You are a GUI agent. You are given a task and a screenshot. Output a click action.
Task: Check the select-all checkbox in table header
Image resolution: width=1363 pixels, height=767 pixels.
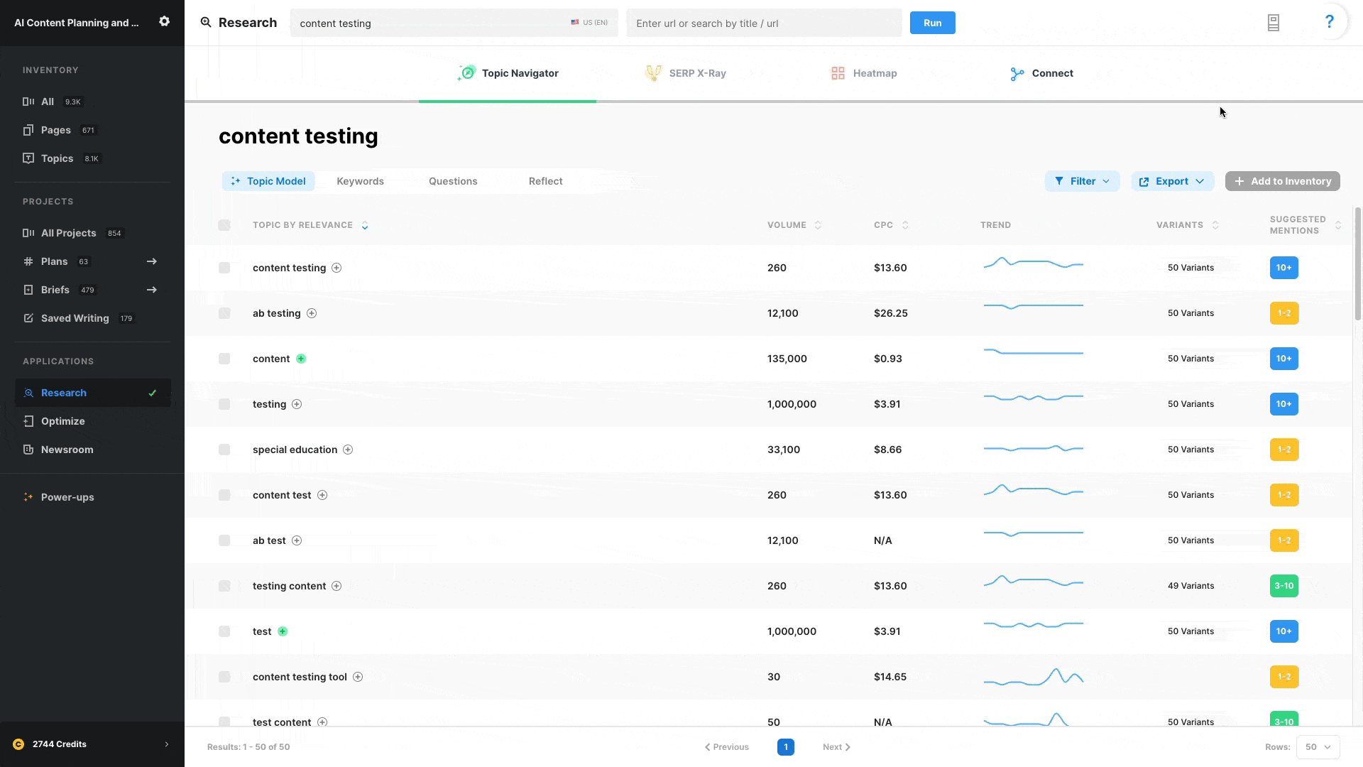tap(224, 225)
